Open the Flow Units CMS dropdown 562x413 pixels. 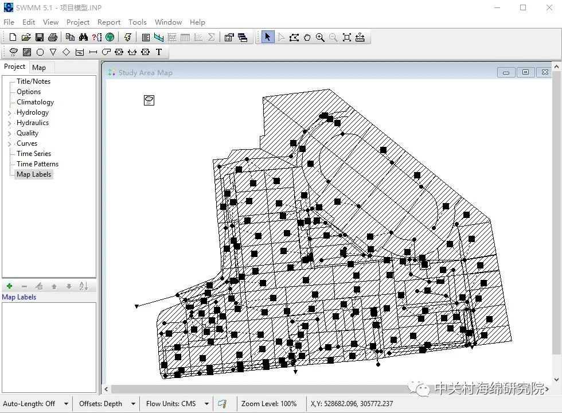pos(206,404)
